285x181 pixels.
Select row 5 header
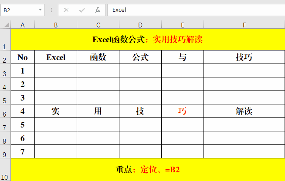(5, 97)
